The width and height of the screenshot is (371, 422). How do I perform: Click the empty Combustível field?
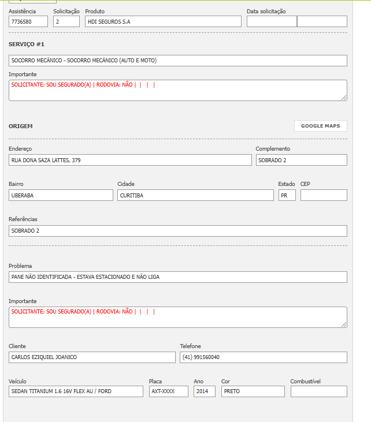click(x=318, y=391)
